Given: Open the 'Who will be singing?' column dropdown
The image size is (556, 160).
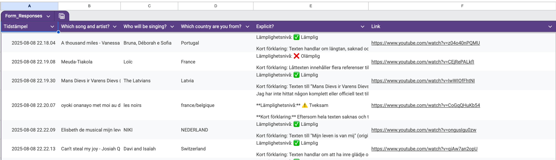Looking at the screenshot, I should pos(172,27).
